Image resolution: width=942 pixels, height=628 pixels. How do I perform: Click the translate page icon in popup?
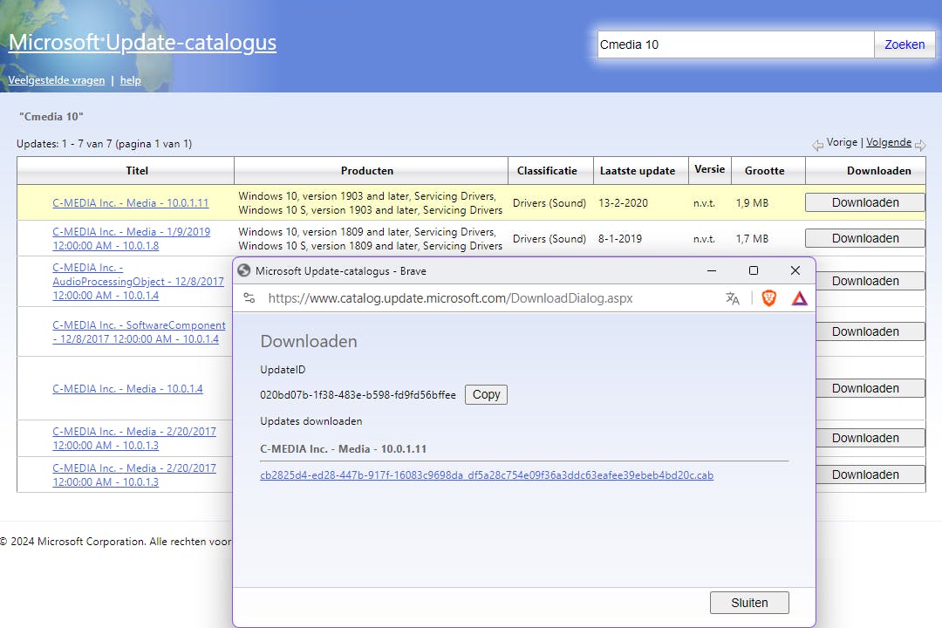(733, 298)
